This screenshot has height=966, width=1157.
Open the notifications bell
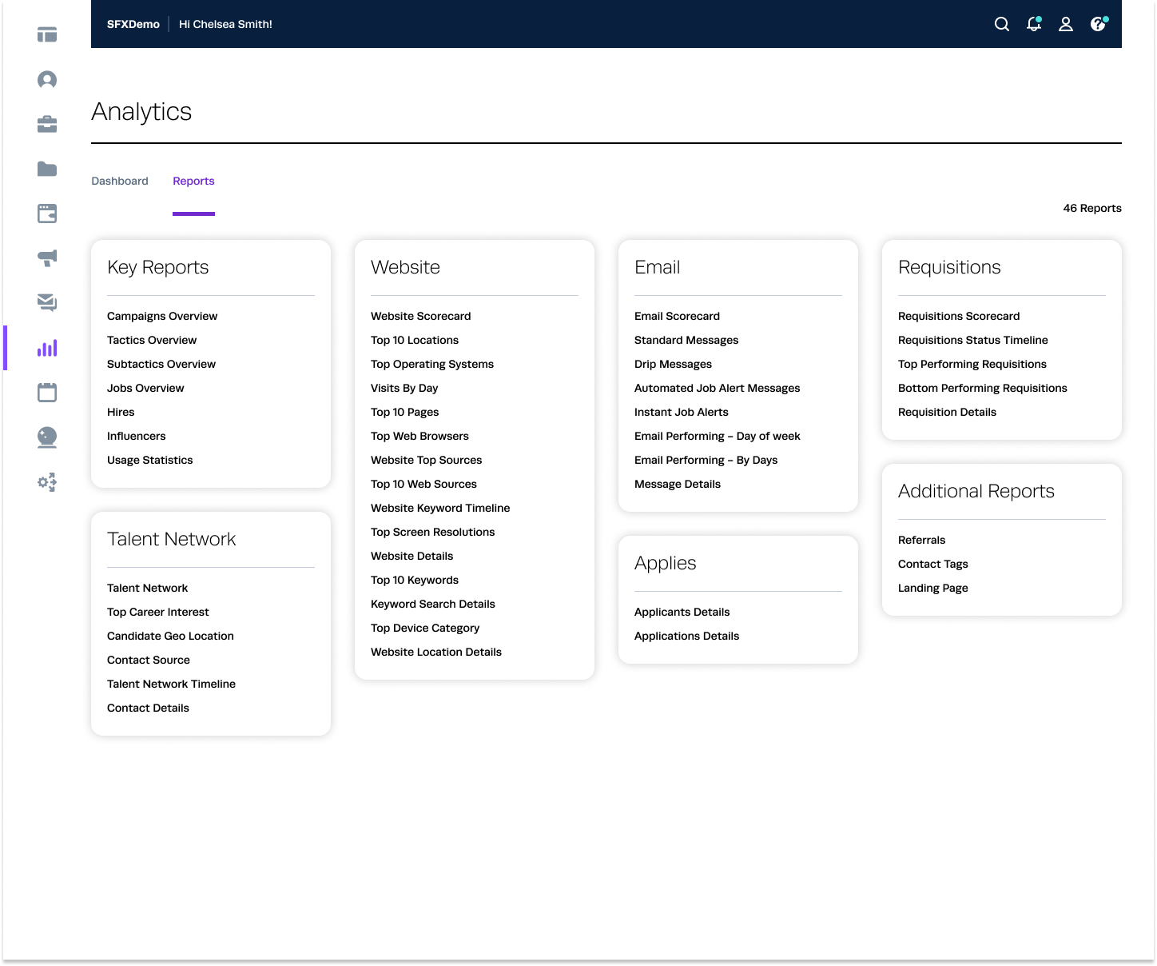pos(1034,24)
